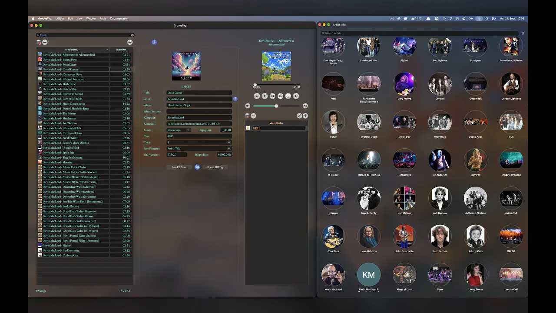Viewport: 556px width, 313px height.
Task: Click the Shazam icon in the macOS menu bar
Action: click(437, 19)
